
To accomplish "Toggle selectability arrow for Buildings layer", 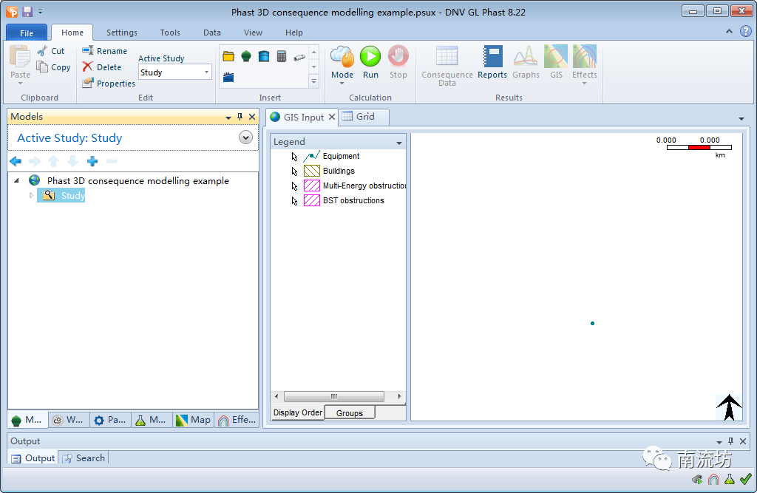I will [295, 171].
